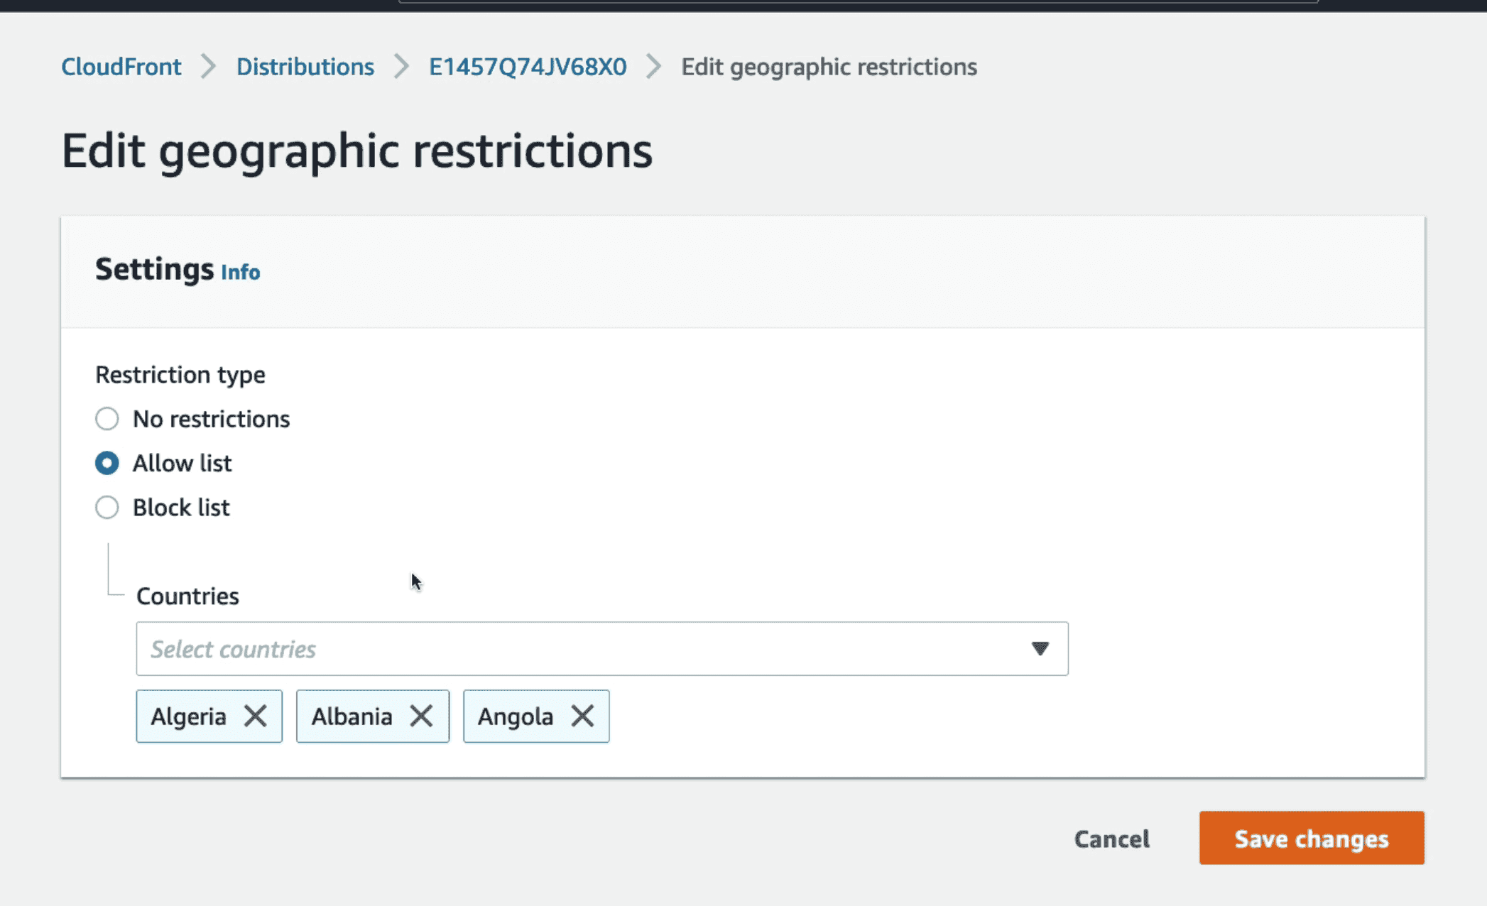Screen dimensions: 1487x906
Task: Click the Settings panel heading
Action: tap(154, 270)
